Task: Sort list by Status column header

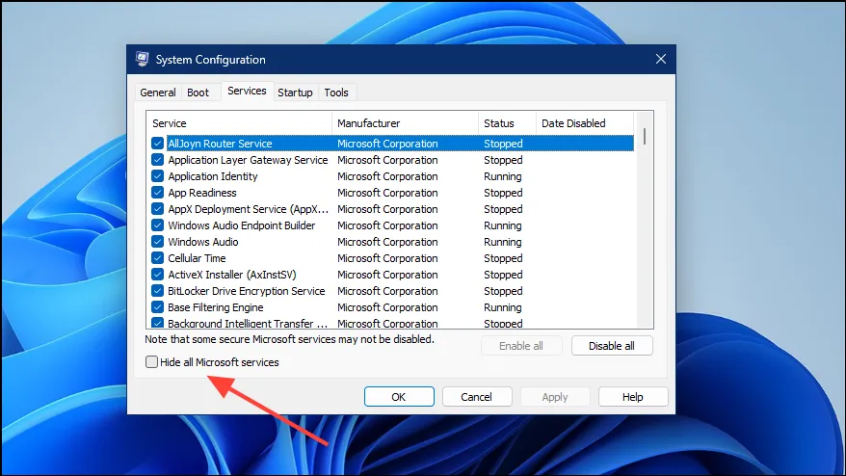Action: click(507, 123)
